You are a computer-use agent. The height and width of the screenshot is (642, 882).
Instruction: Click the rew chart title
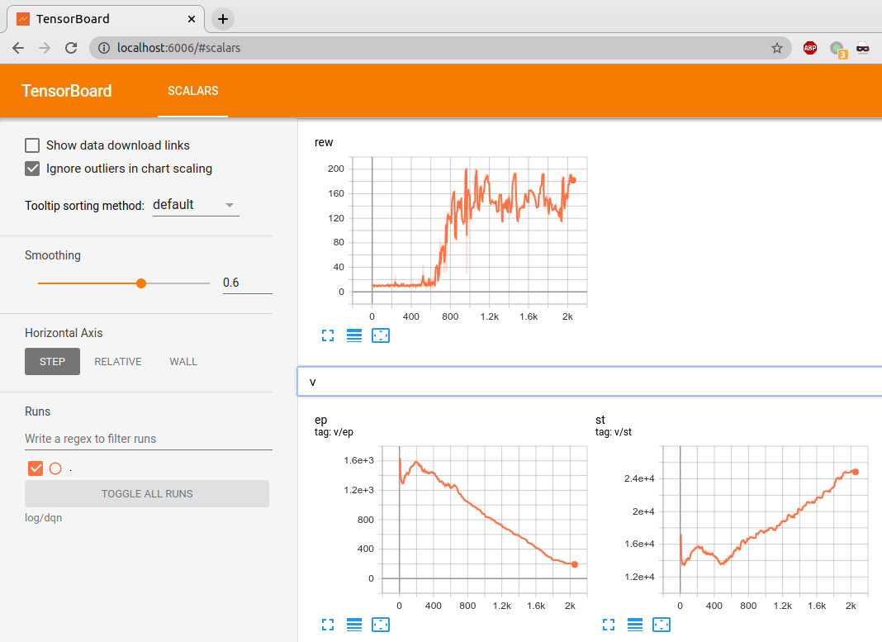click(324, 142)
